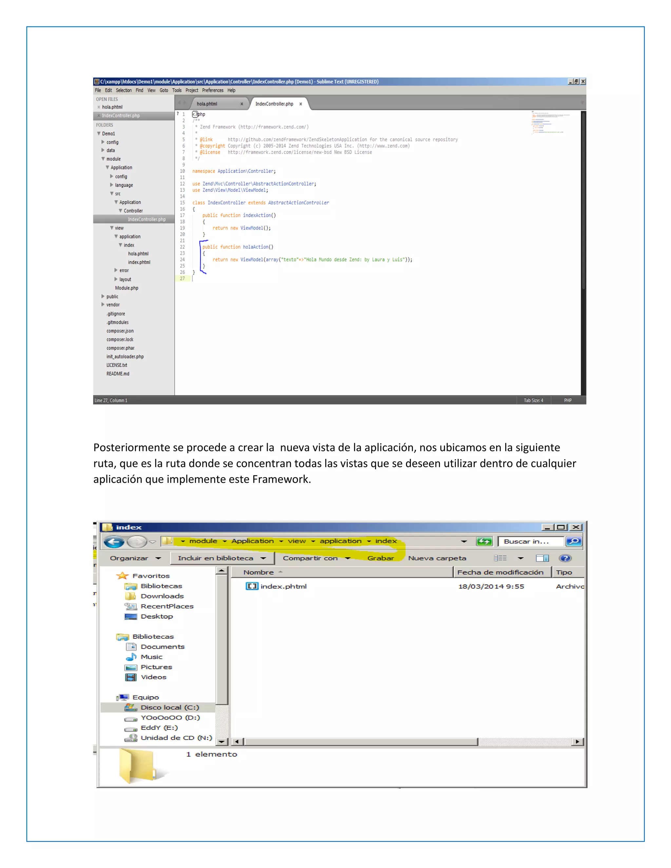The width and height of the screenshot is (671, 868).
Task: Close hola.phtml in the Open Files list
Action: (99, 107)
